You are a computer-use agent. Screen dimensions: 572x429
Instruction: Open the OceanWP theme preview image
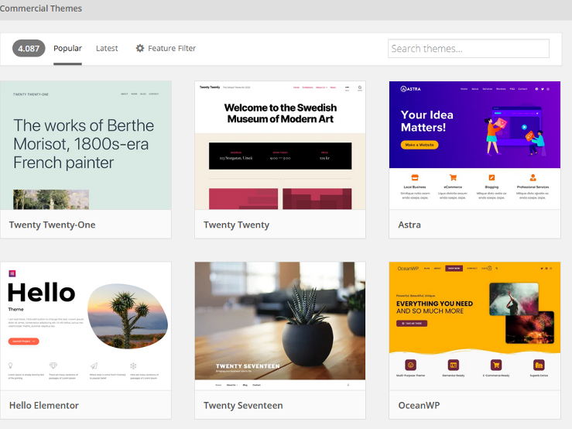pyautogui.click(x=474, y=326)
